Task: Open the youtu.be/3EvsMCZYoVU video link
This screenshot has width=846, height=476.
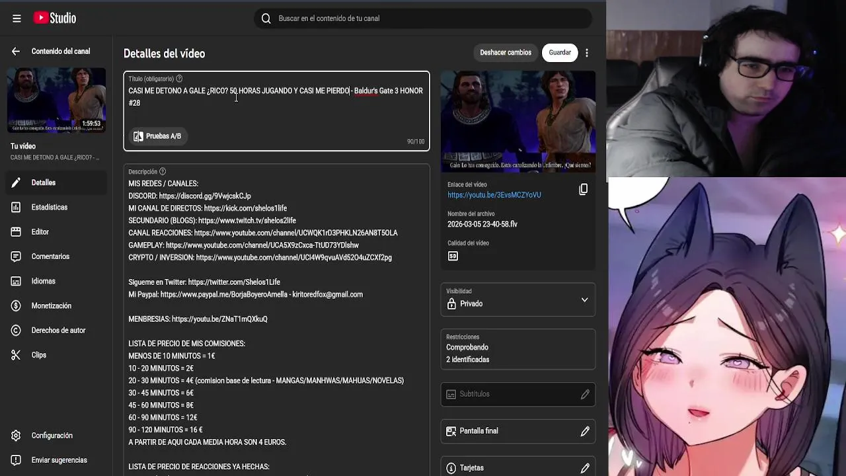Action: (x=494, y=195)
